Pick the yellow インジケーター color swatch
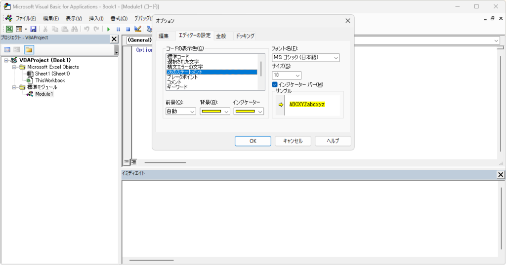506x265 pixels. coord(245,112)
